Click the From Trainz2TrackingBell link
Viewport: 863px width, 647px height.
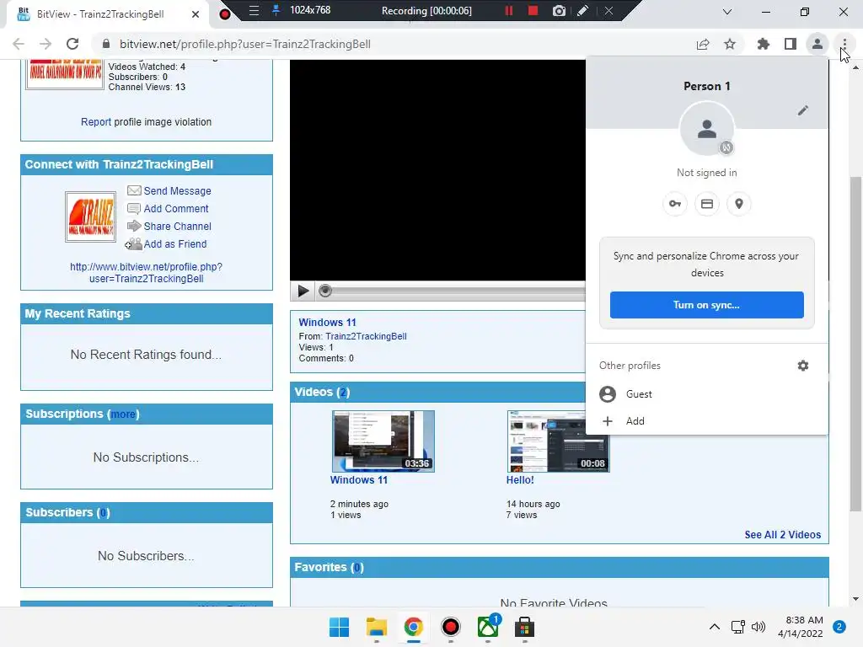pos(366,336)
